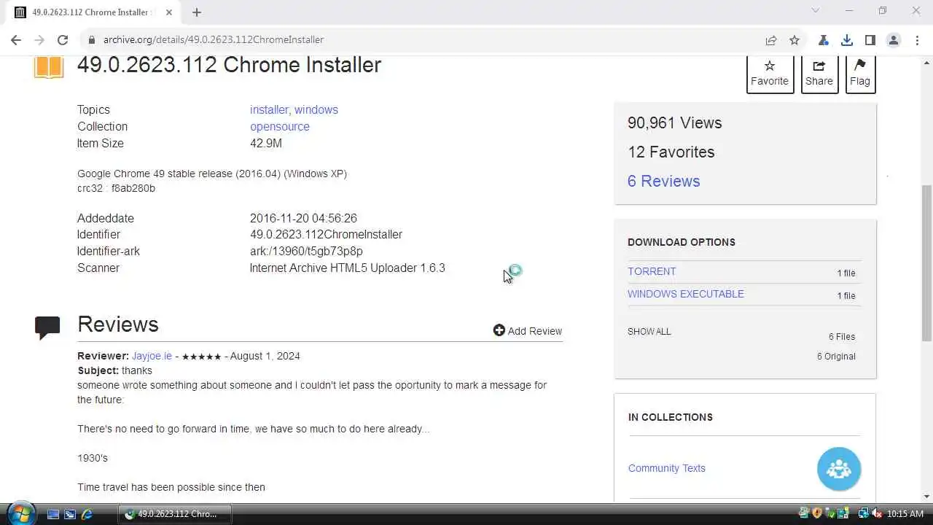This screenshot has width=933, height=525.
Task: Open reviewer Jayjoe.ie profile
Action: coord(152,356)
